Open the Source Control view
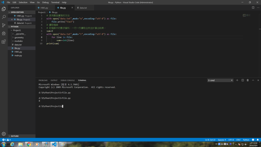Image resolution: width=261 pixels, height=147 pixels. 4,25
